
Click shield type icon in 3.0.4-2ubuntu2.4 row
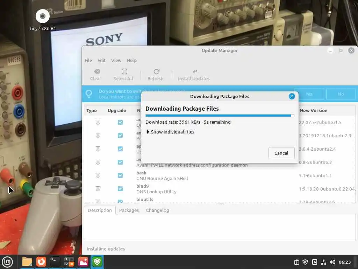pyautogui.click(x=98, y=149)
